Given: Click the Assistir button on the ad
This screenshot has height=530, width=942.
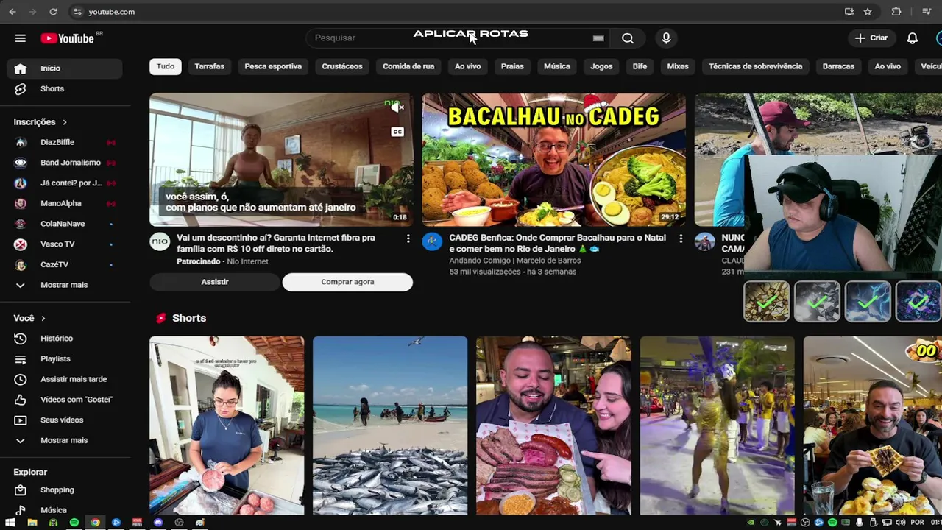Looking at the screenshot, I should (215, 282).
